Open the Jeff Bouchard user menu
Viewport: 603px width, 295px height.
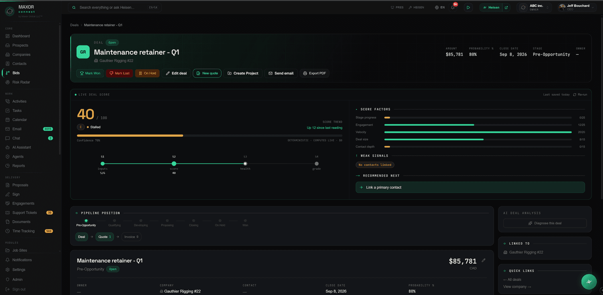577,7
